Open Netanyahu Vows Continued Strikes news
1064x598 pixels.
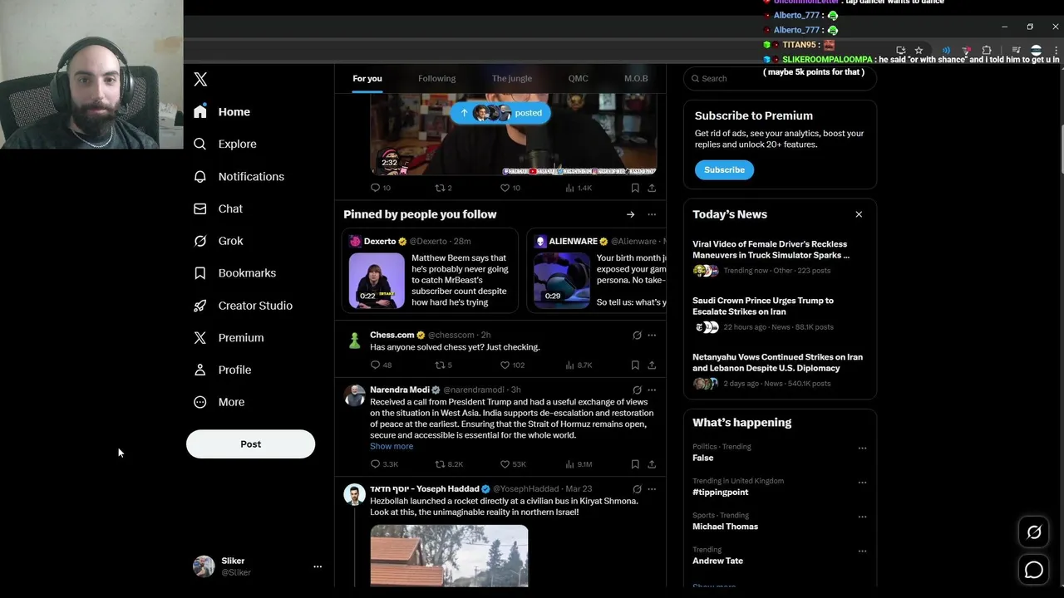[778, 370]
